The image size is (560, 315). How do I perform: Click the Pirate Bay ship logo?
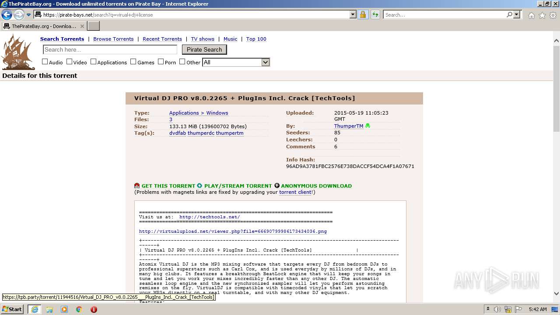tap(18, 52)
